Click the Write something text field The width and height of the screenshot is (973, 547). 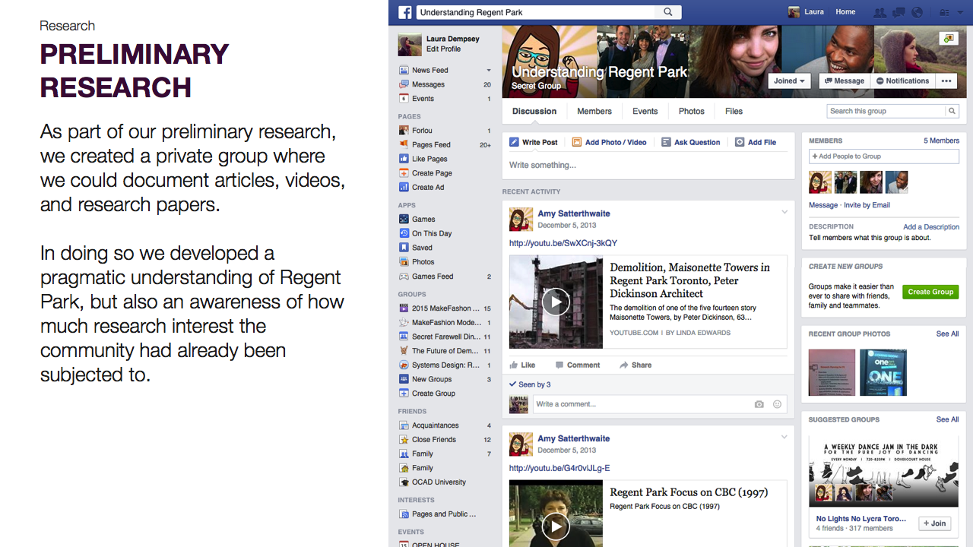648,165
